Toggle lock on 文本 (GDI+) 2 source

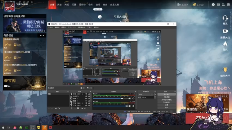(x=89, y=103)
